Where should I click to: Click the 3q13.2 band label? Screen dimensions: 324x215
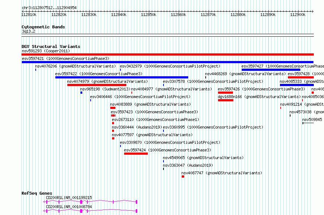point(28,31)
